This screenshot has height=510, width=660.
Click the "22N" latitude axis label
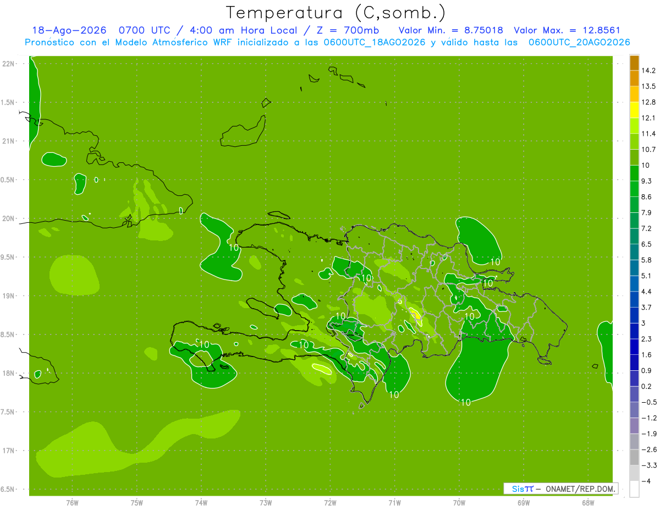coord(8,64)
